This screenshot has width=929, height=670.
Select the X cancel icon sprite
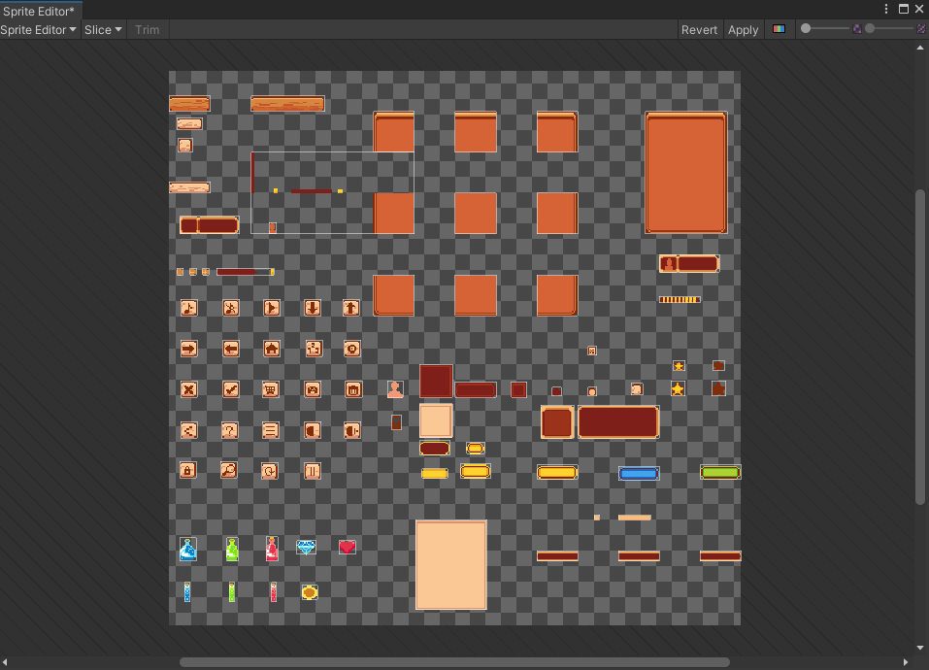189,389
